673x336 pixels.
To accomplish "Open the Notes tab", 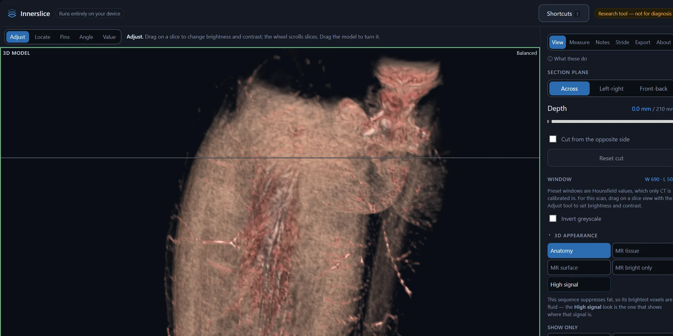I will 602,42.
